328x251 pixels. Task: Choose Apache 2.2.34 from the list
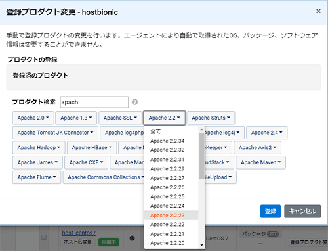[171, 141]
